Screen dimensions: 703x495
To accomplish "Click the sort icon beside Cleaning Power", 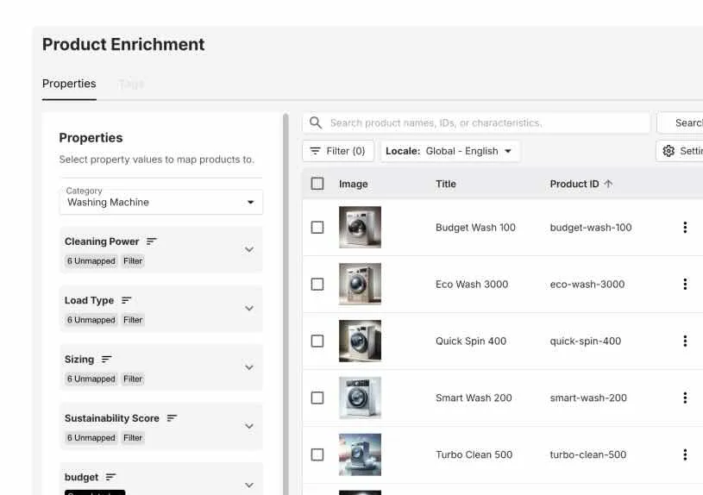I will point(152,241).
